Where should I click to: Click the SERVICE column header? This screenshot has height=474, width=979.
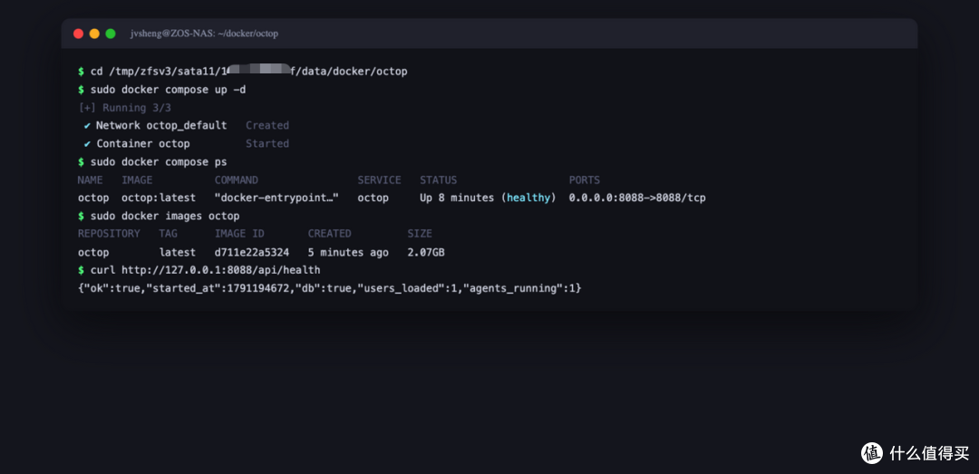click(379, 179)
